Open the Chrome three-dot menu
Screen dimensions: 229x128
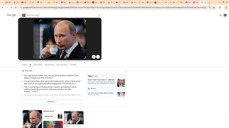tap(226, 7)
